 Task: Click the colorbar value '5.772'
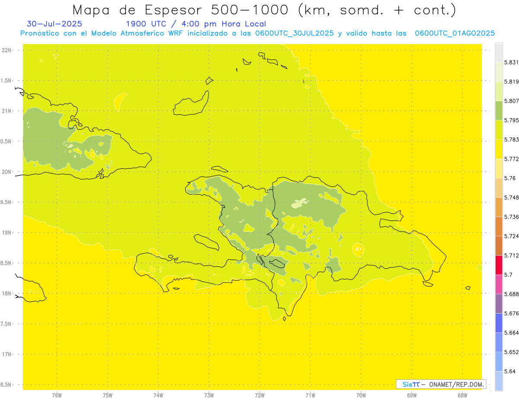pyautogui.click(x=511, y=159)
